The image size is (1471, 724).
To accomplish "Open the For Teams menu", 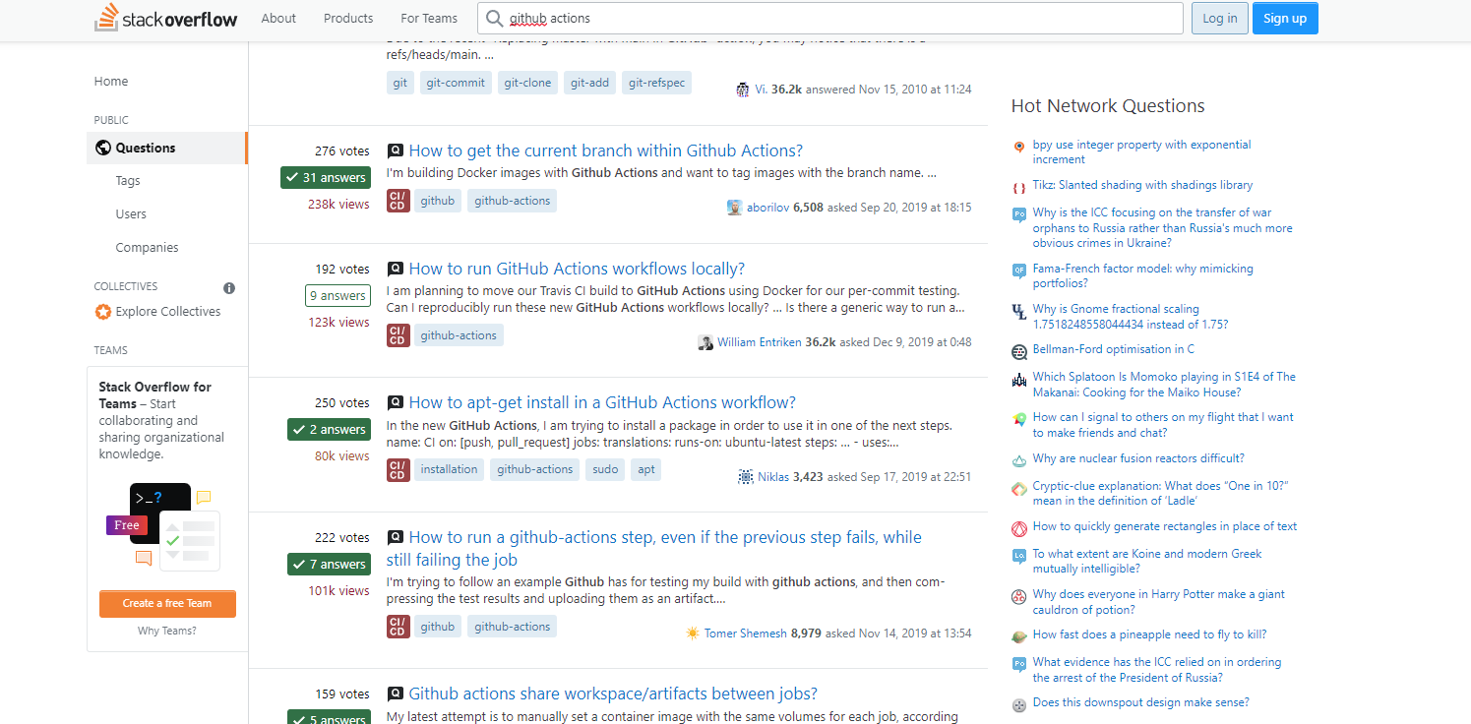I will [428, 18].
